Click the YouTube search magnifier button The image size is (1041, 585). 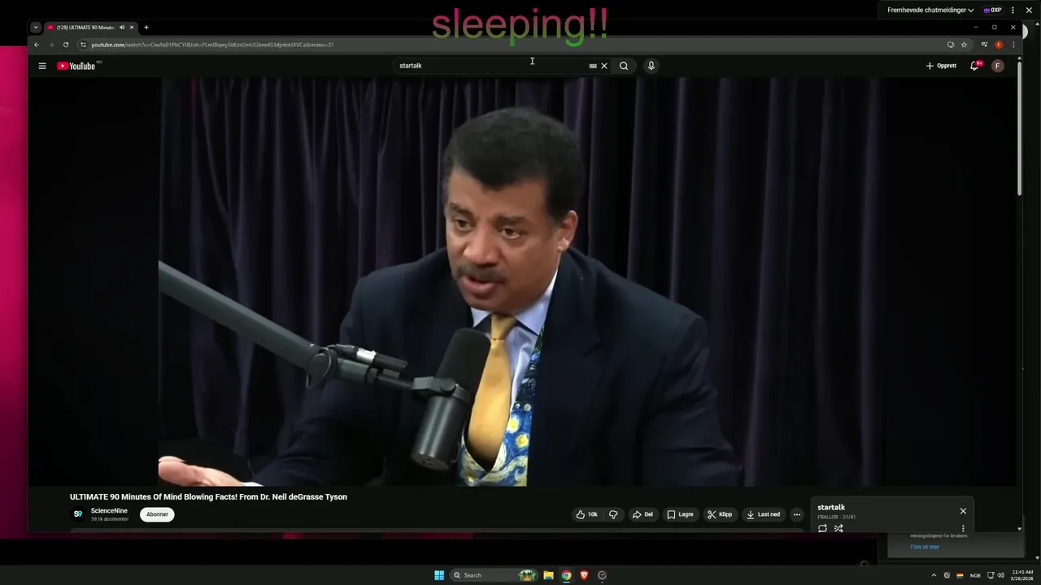[x=624, y=66]
